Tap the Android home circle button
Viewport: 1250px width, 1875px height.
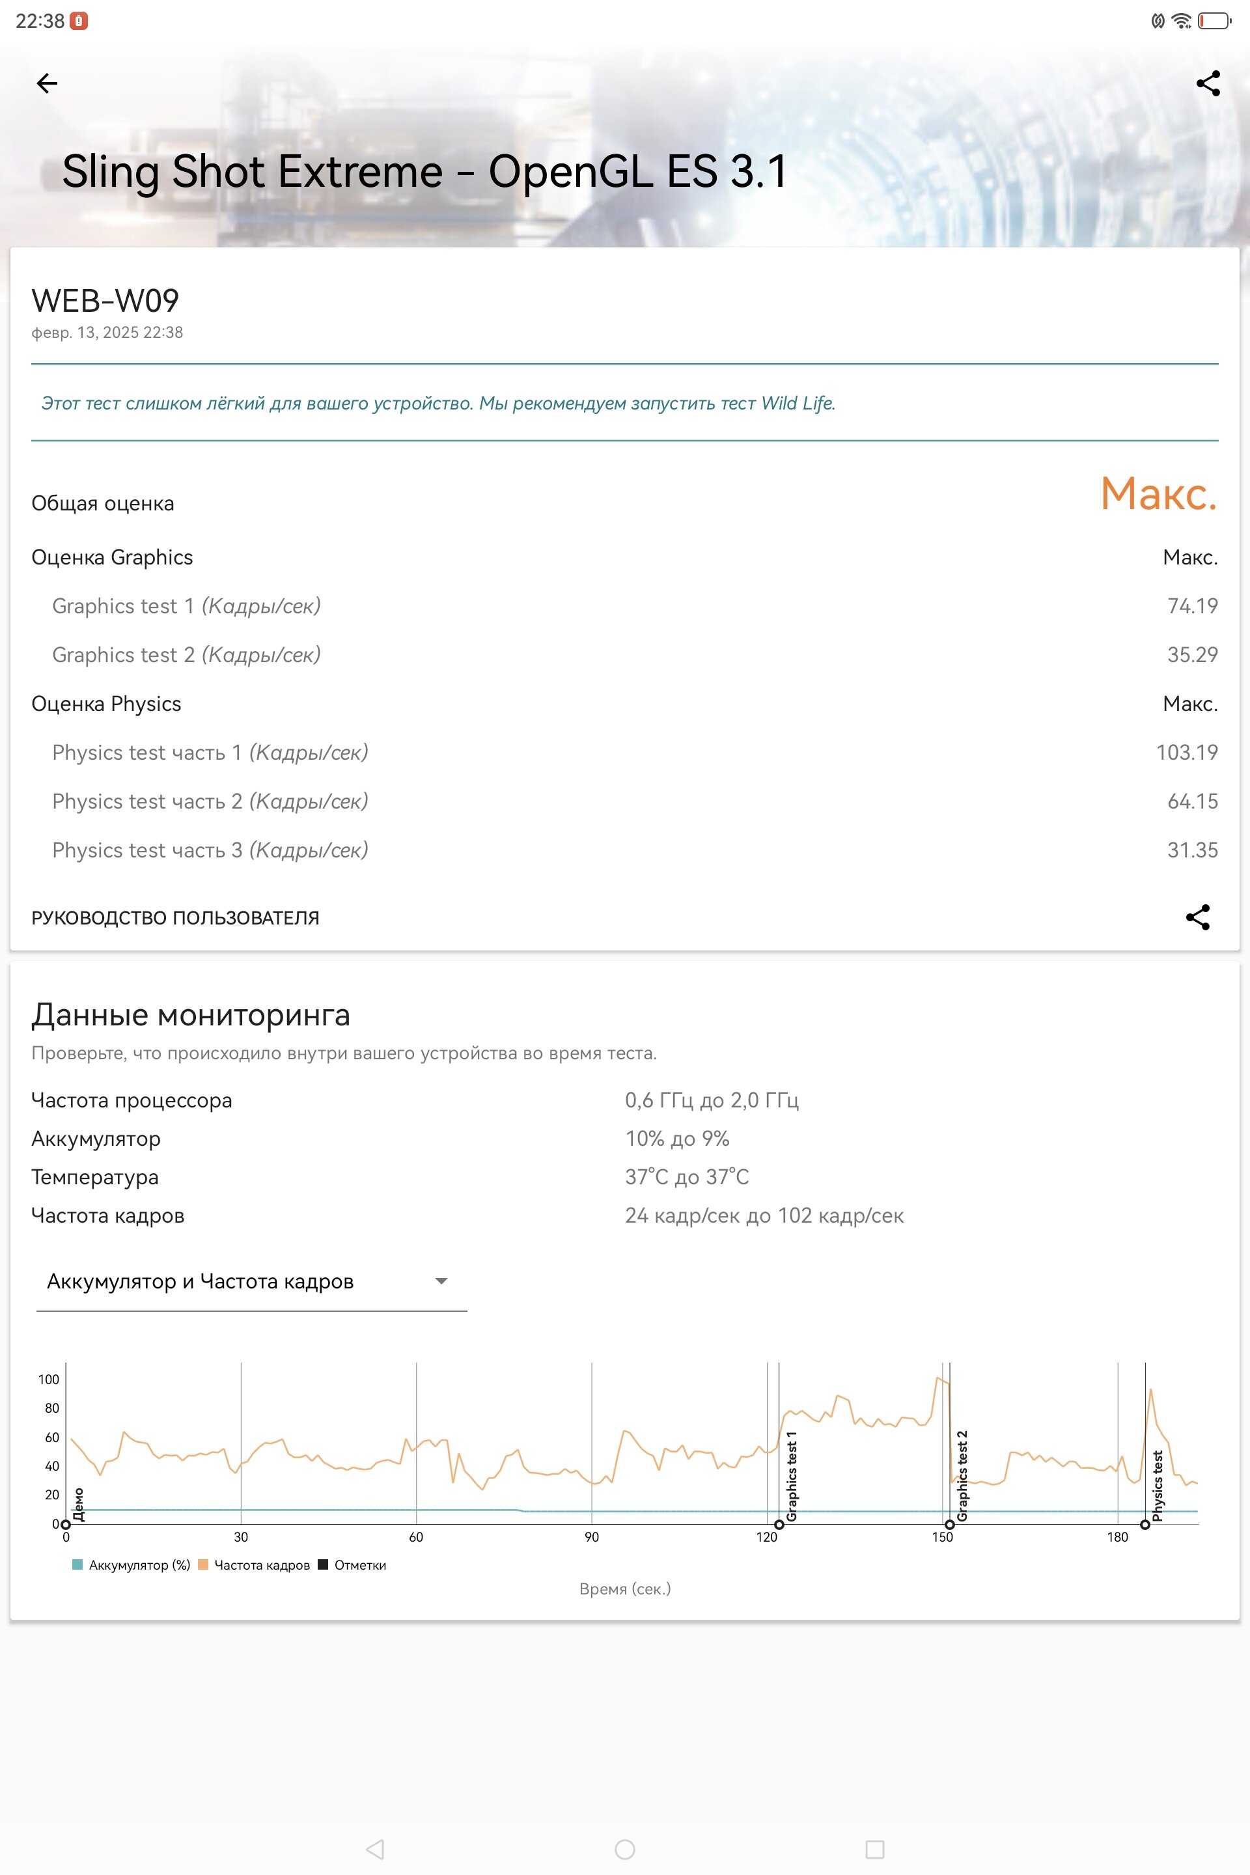625,1849
